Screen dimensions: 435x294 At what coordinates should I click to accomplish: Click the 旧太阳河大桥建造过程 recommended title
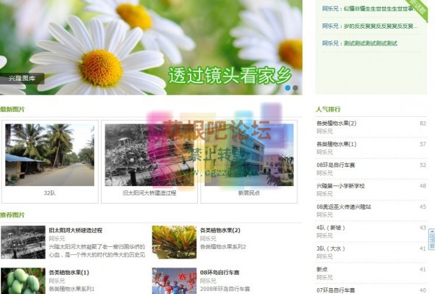tap(76, 230)
